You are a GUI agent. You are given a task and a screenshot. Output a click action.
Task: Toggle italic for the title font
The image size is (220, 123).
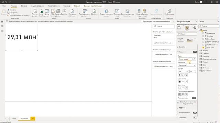coord(183,75)
